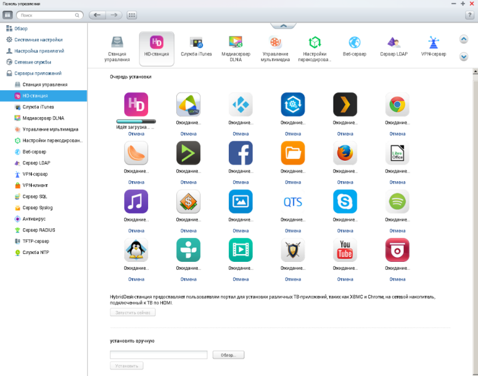Select the Chrome app icon
The height and width of the screenshot is (376, 478).
(x=397, y=105)
